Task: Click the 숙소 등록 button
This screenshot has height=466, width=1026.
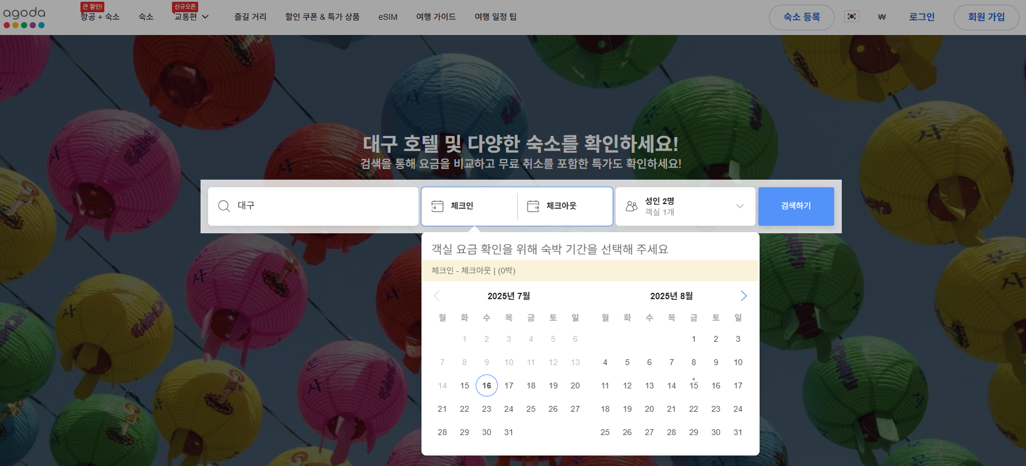Action: pyautogui.click(x=802, y=17)
